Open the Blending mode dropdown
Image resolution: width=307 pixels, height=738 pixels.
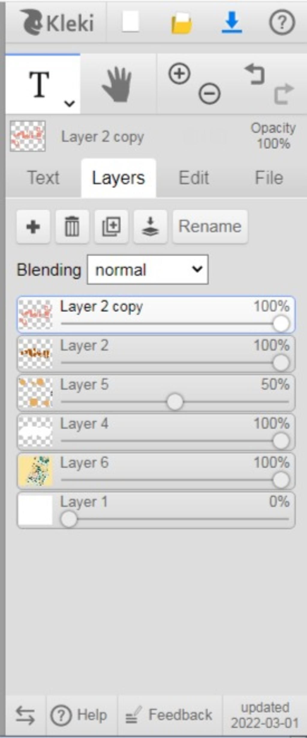[148, 269]
